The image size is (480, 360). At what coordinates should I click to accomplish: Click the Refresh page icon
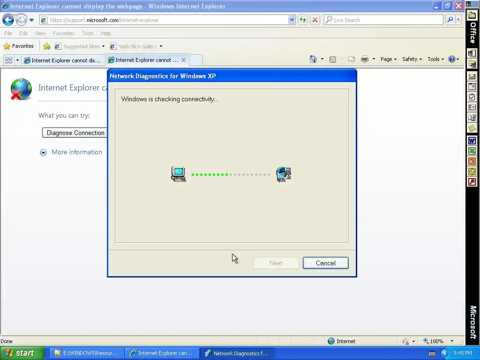point(303,20)
